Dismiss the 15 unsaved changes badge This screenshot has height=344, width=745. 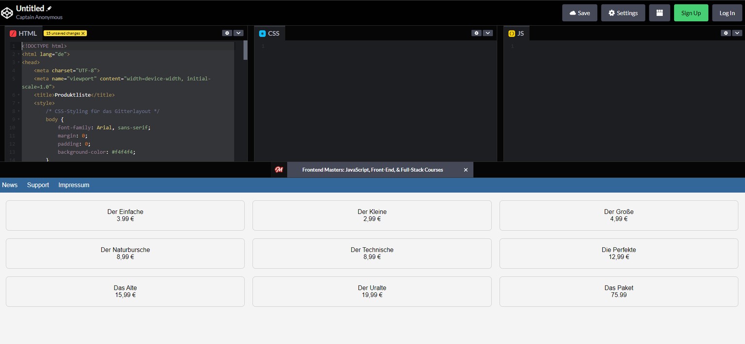[83, 33]
